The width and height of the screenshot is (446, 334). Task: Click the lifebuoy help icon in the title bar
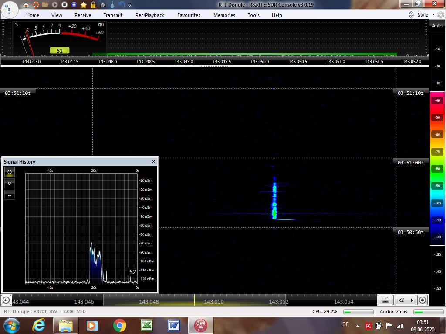(x=36, y=4)
